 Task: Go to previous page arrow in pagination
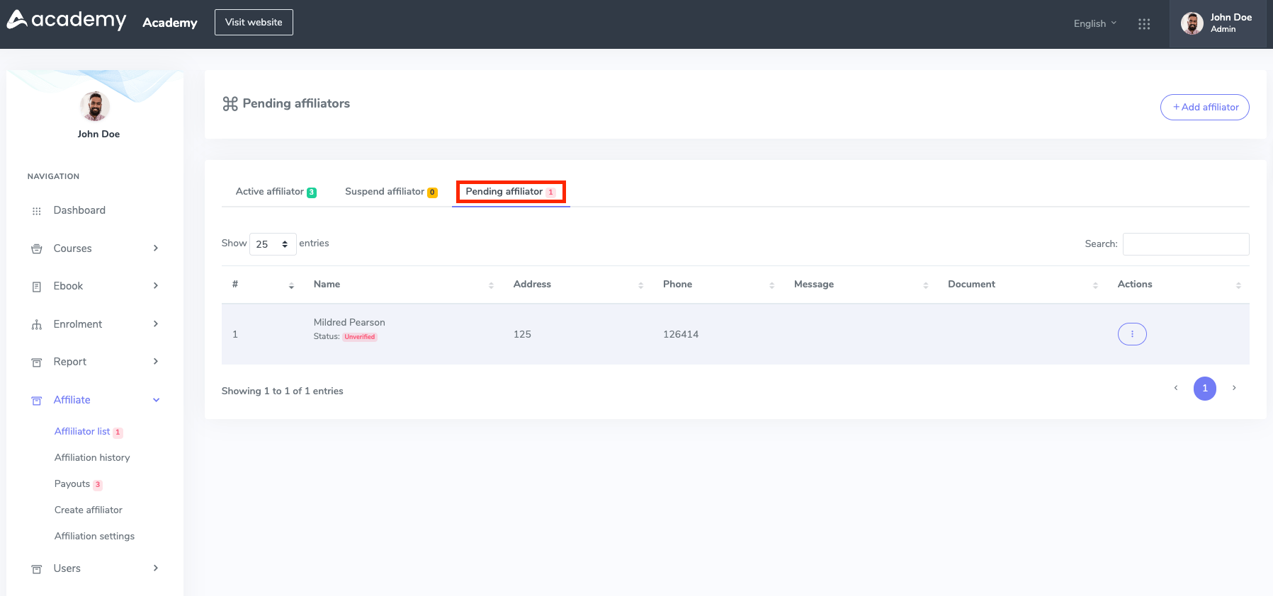[1175, 388]
